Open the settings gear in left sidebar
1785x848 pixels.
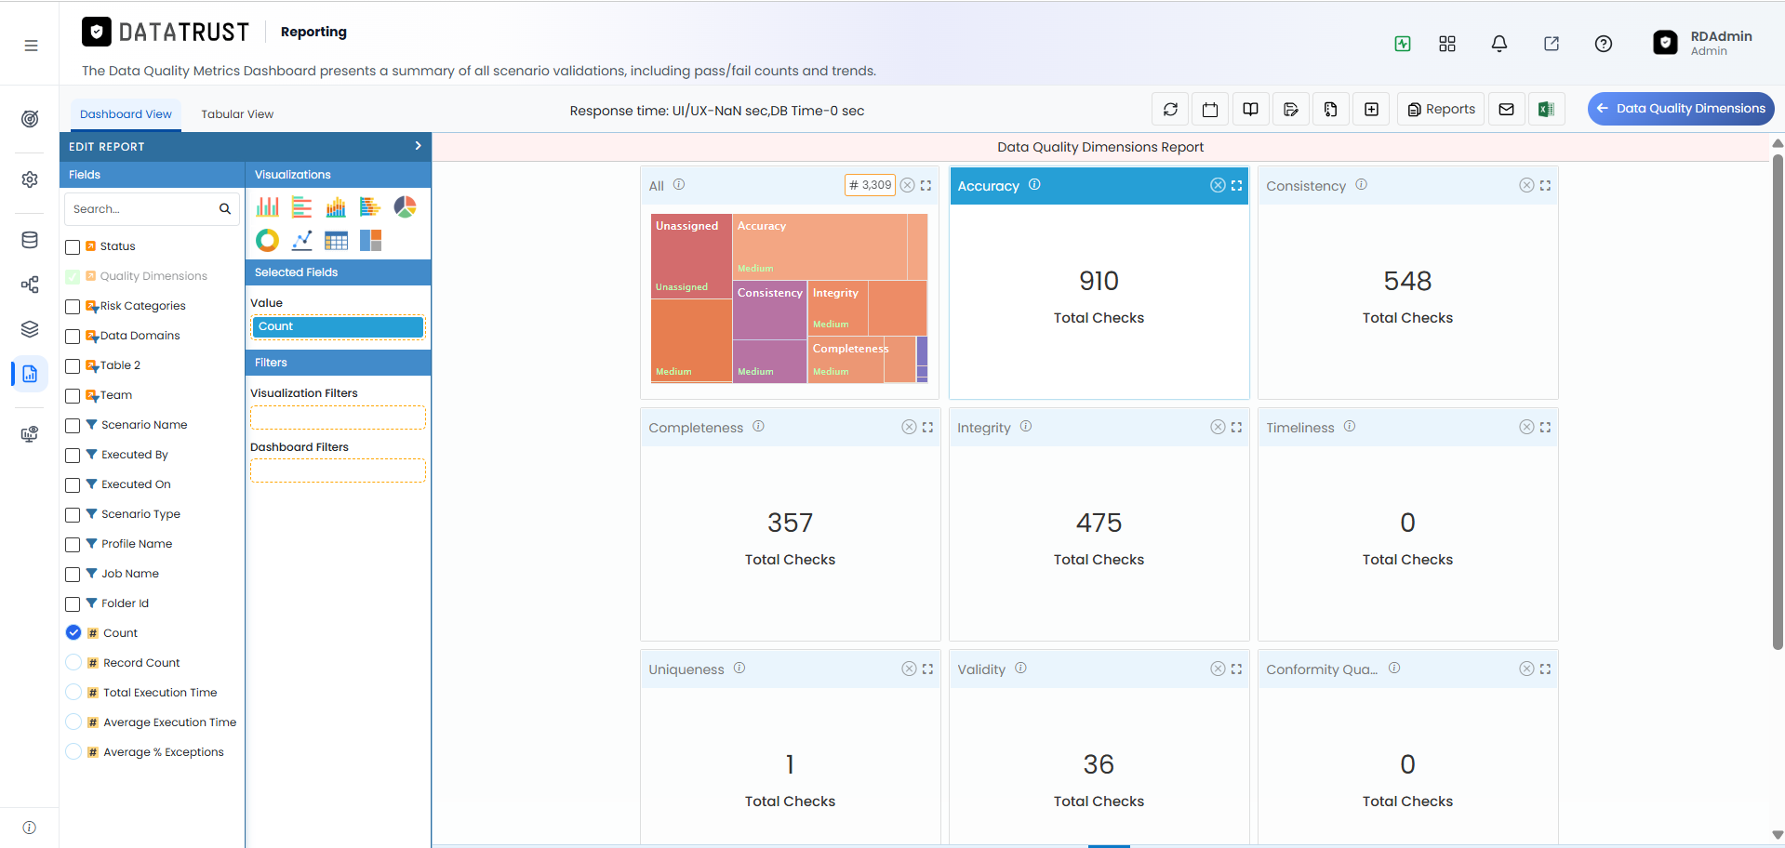click(x=30, y=179)
